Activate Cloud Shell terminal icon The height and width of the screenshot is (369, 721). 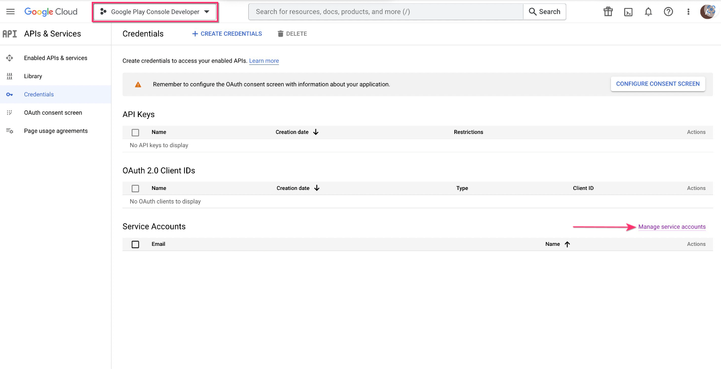tap(628, 12)
